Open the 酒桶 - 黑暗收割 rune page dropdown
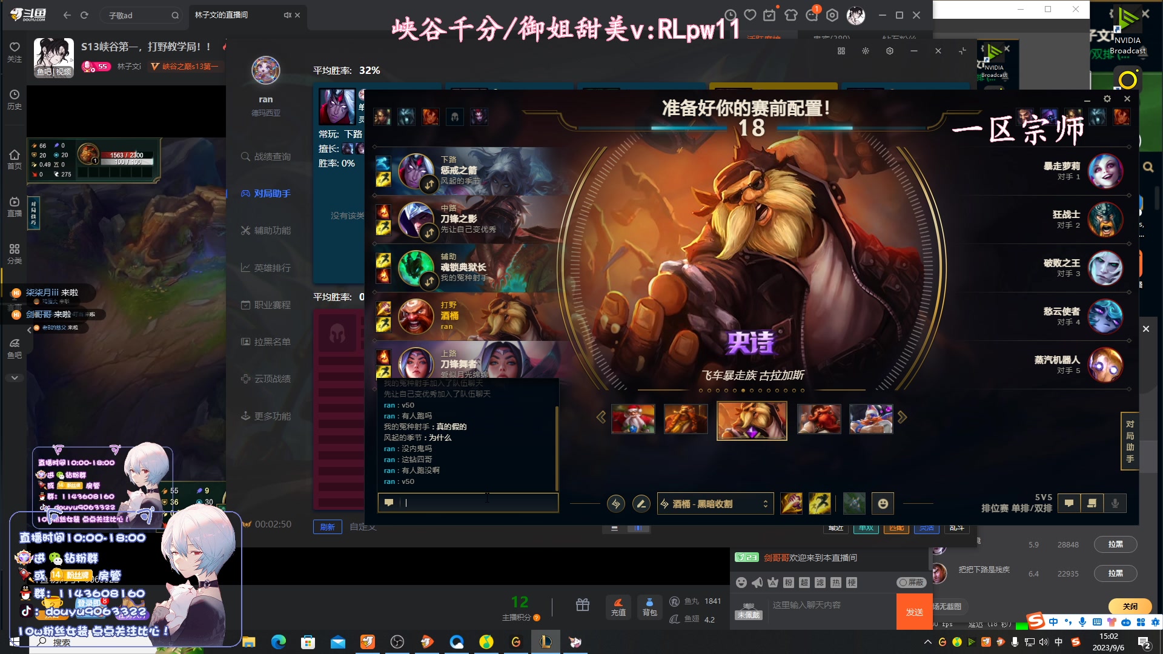The width and height of the screenshot is (1163, 654). [x=715, y=503]
